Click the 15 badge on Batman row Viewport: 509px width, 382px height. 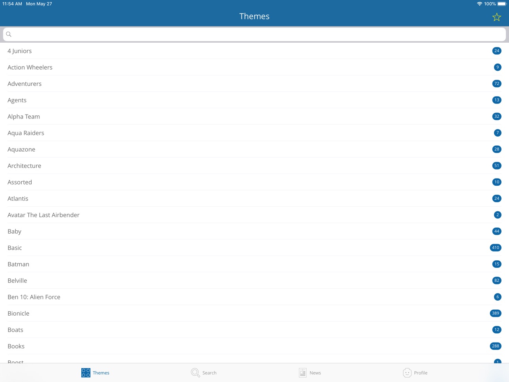(x=497, y=264)
